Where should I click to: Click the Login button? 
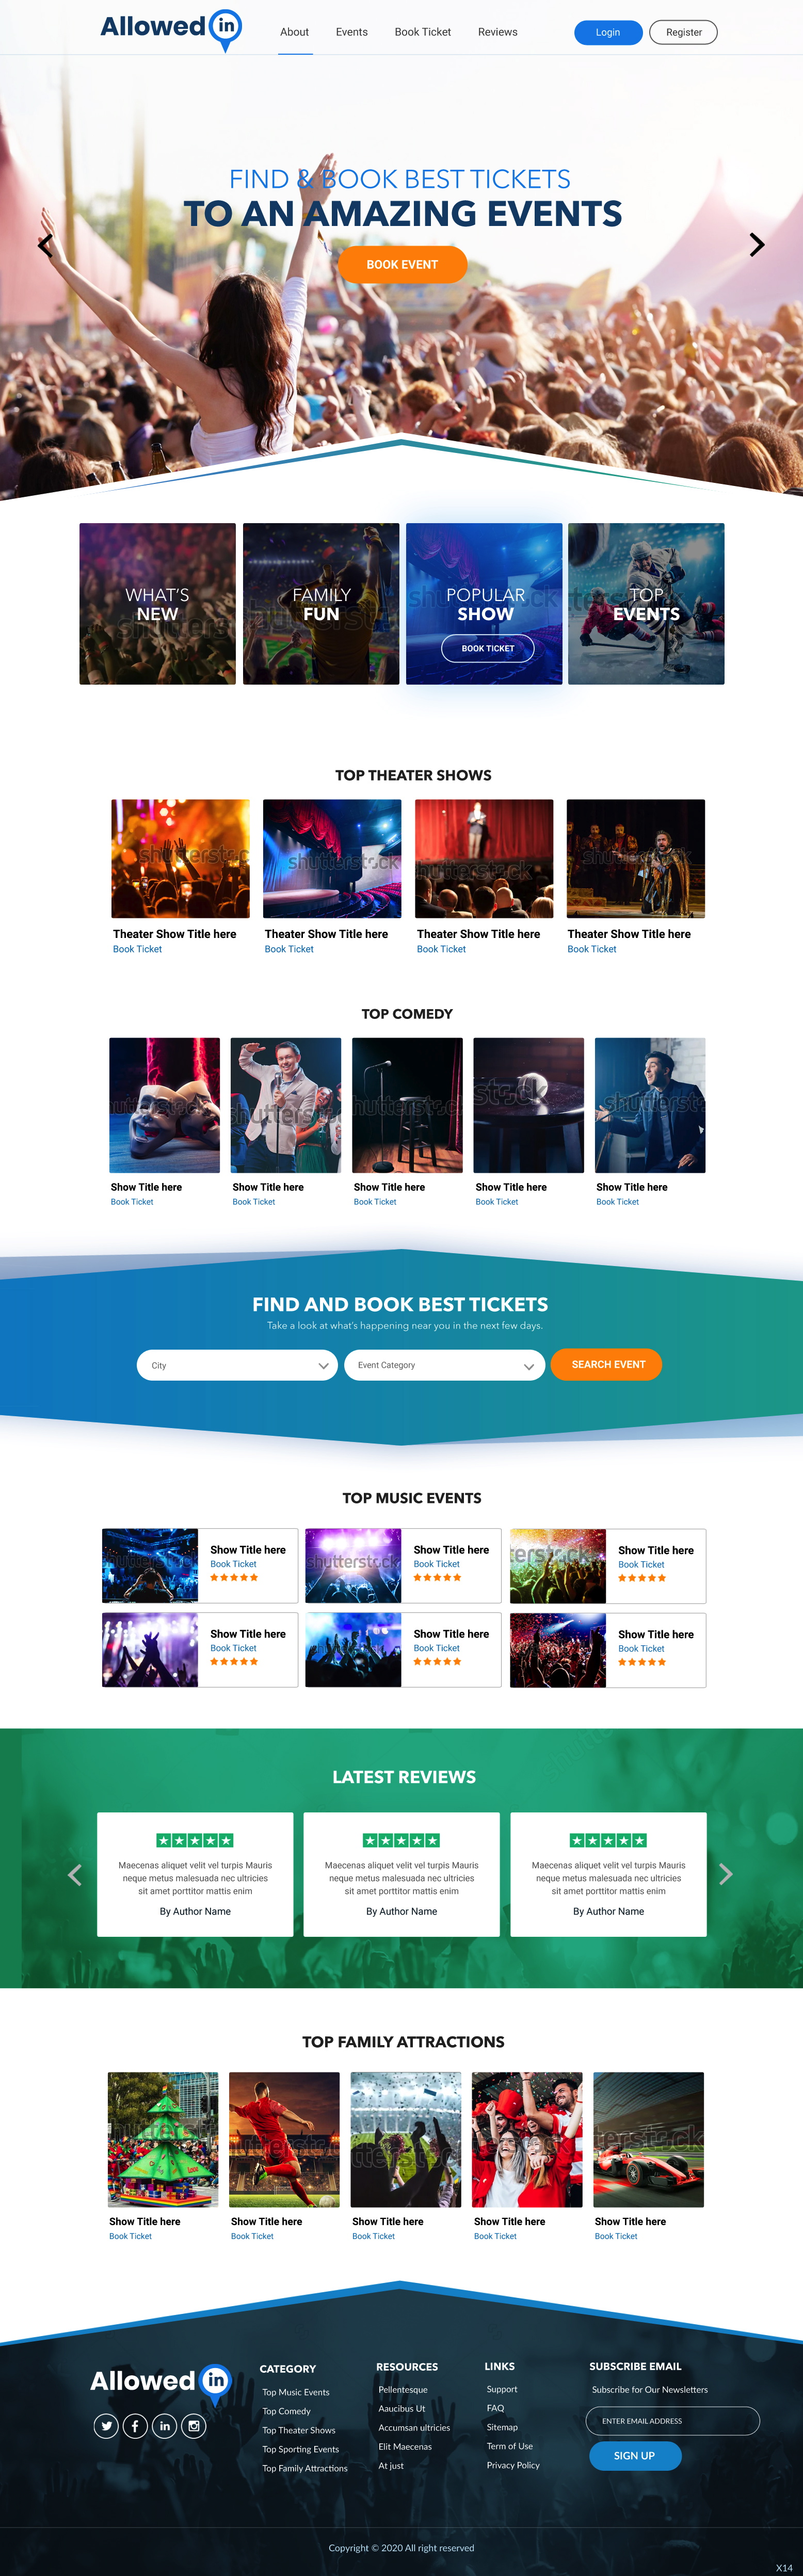click(x=608, y=32)
